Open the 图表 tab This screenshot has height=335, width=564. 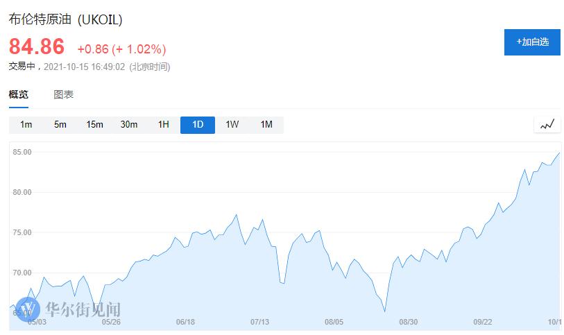point(64,94)
